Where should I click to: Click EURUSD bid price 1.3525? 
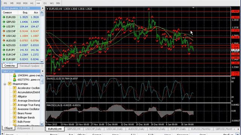tap(24, 17)
